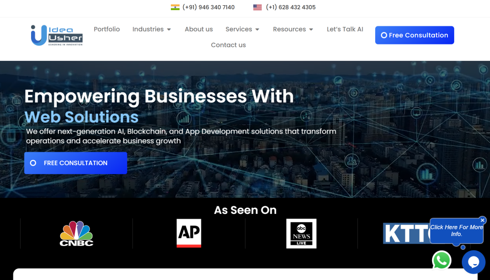Click FREE CONSULTATION in the hero section
The height and width of the screenshot is (280, 490).
[75, 163]
